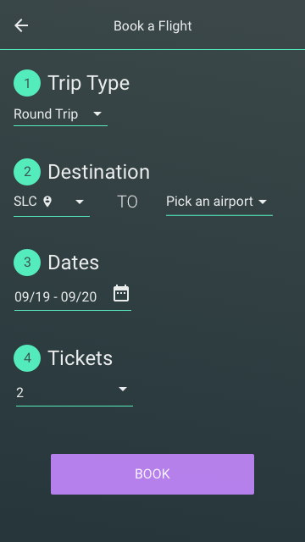The image size is (305, 542).
Task: Click the Trip Type heading
Action: pyautogui.click(x=88, y=83)
